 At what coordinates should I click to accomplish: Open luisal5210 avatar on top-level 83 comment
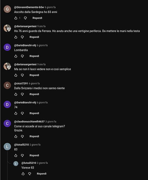(x=7, y=147)
